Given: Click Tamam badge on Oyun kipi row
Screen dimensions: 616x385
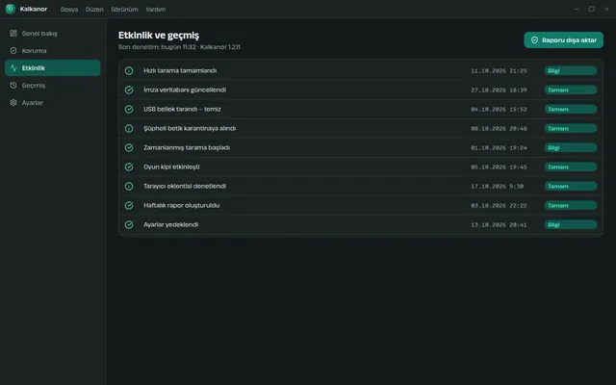Looking at the screenshot, I should (x=571, y=167).
